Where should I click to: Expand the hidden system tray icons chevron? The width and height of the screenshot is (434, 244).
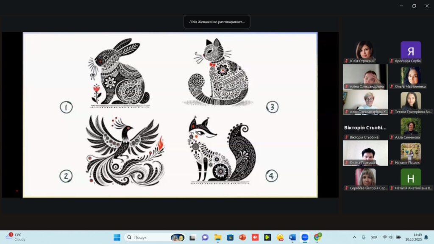[354, 237]
